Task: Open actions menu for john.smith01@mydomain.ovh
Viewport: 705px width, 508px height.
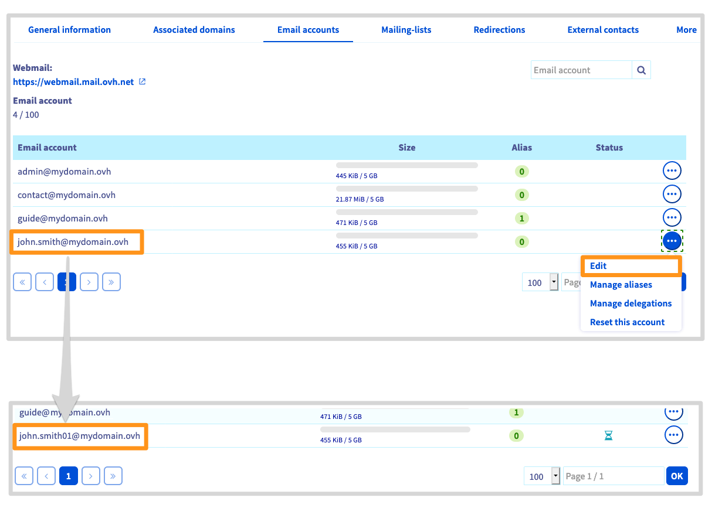Action: (x=673, y=435)
